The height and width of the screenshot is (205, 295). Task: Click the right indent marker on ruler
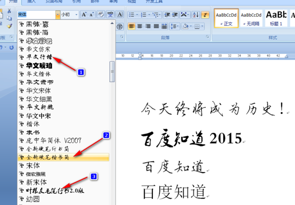pyautogui.click(x=286, y=56)
